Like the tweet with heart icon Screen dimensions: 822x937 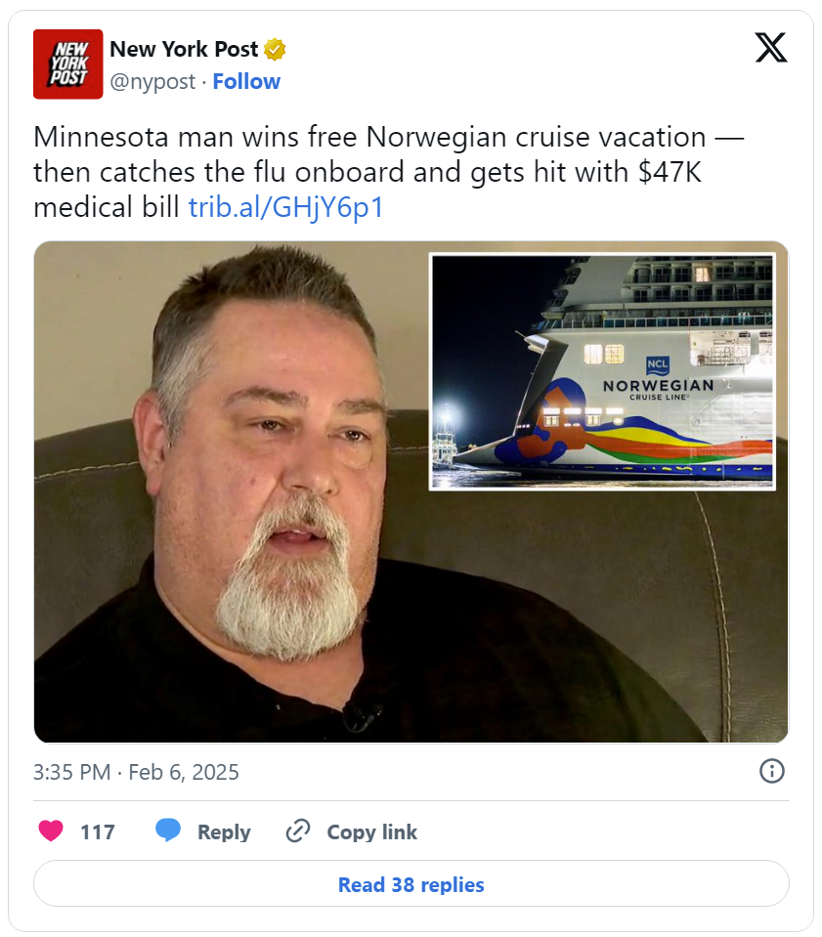(x=51, y=831)
